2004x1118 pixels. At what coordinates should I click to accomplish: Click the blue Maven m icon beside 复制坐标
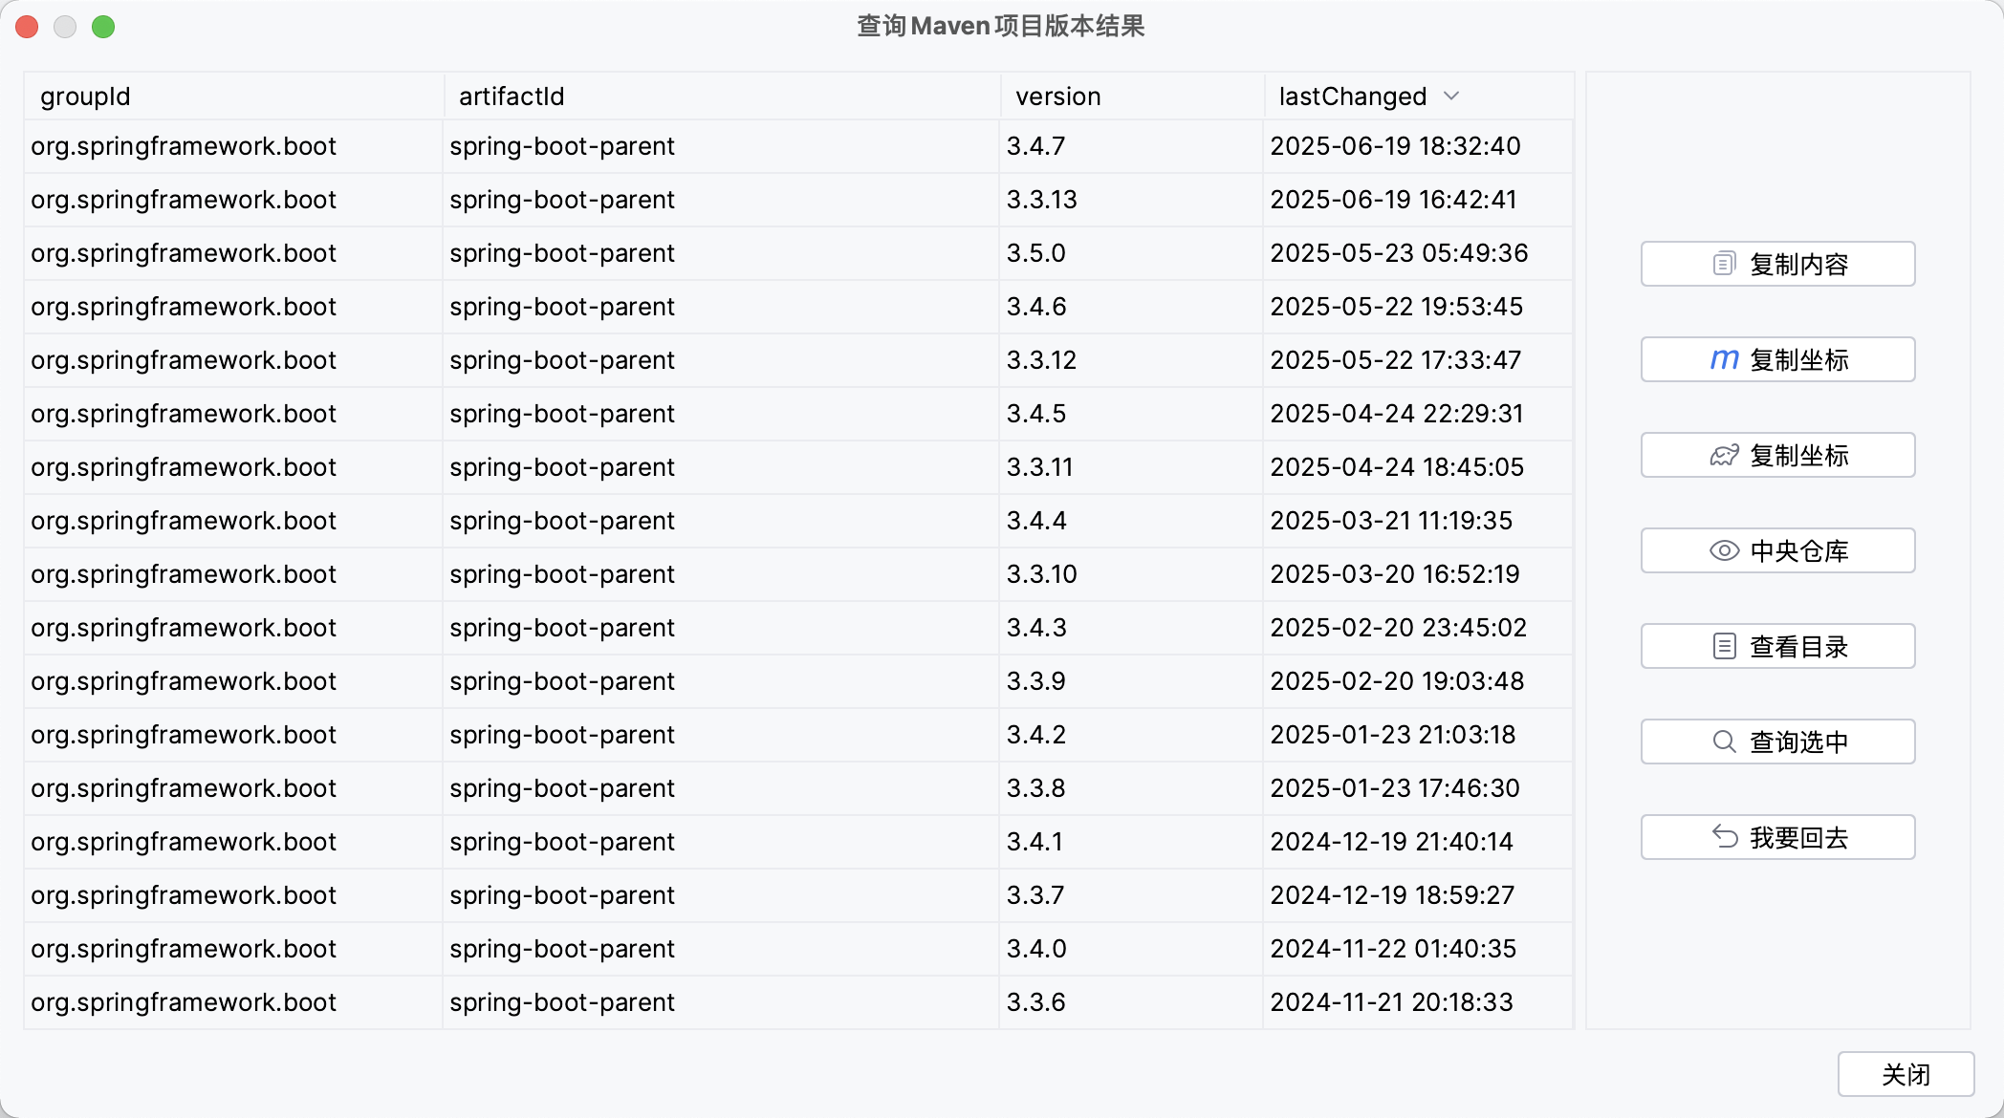[x=1724, y=359]
